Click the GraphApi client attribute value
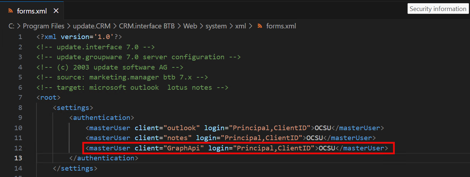This screenshot has width=470, height=177. (x=183, y=148)
